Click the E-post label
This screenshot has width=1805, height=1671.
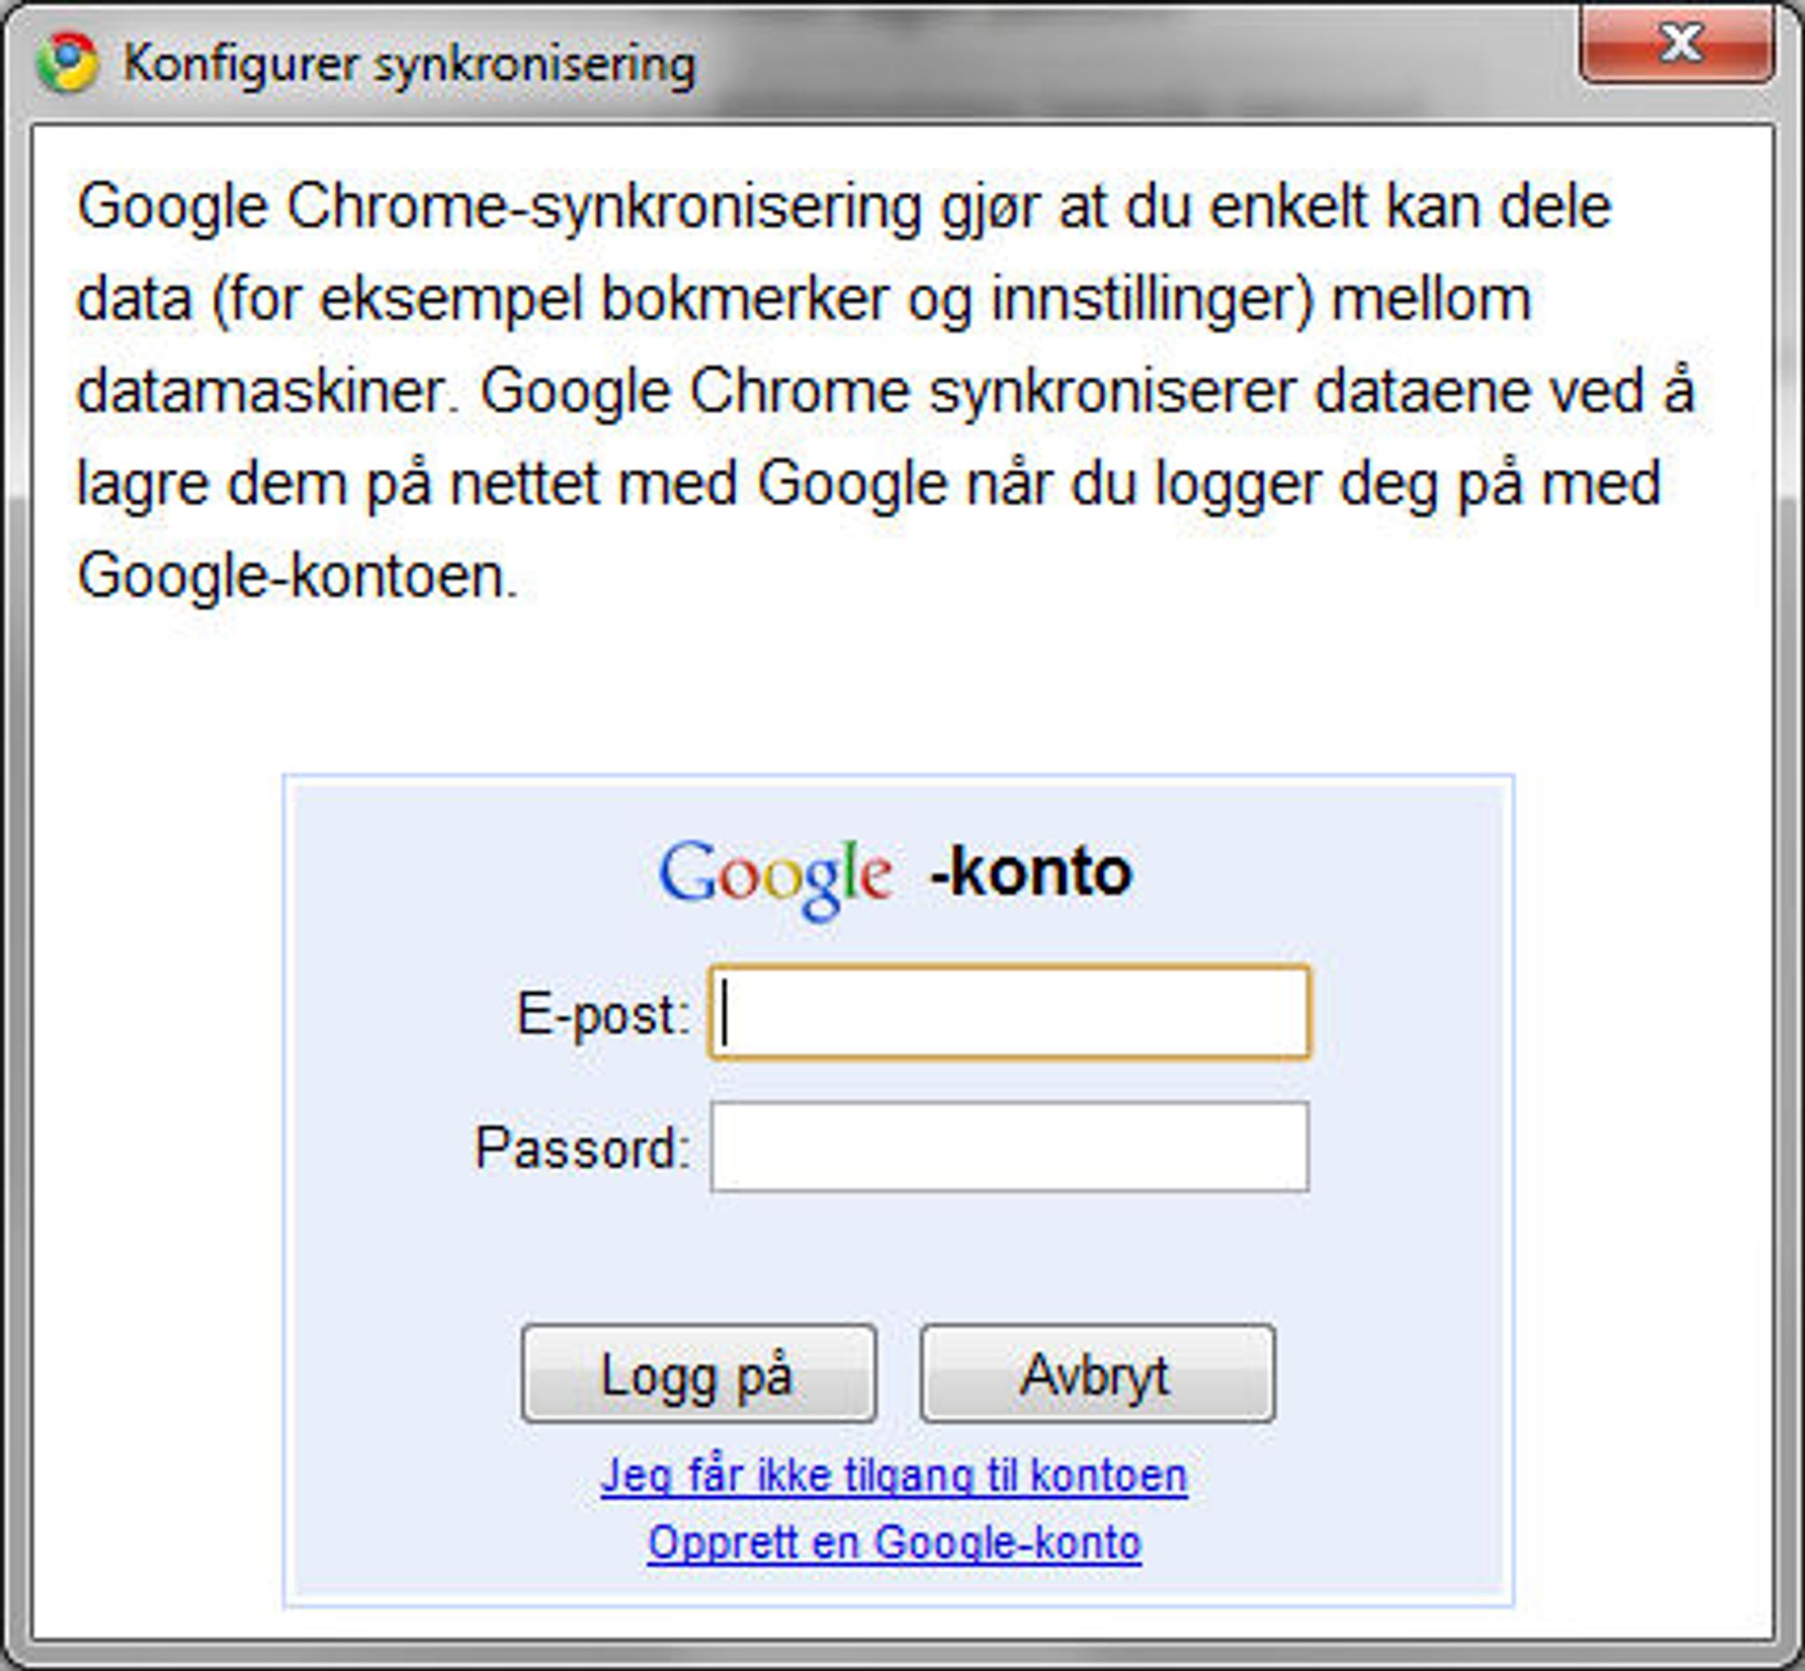click(604, 1014)
